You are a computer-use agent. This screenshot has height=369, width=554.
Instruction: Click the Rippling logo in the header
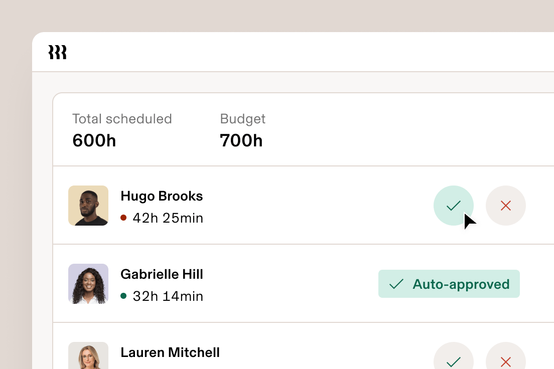(x=58, y=52)
